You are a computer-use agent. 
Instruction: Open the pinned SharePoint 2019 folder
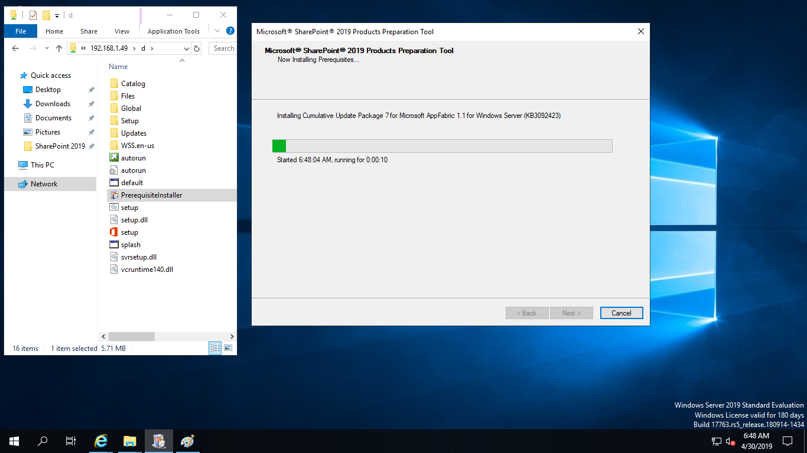tap(60, 146)
